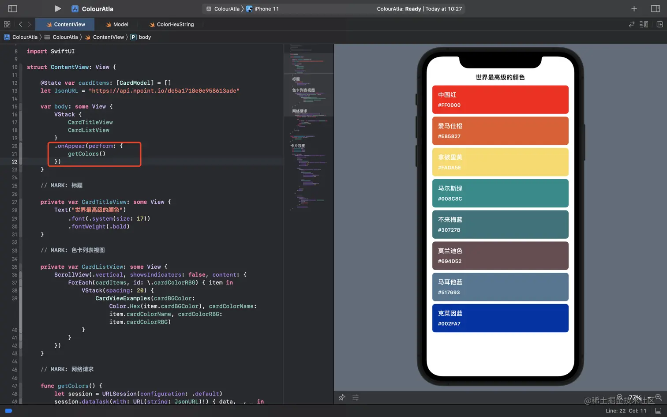Click line number 22 in gutter
Viewport: 667px width, 417px height.
[x=15, y=162]
